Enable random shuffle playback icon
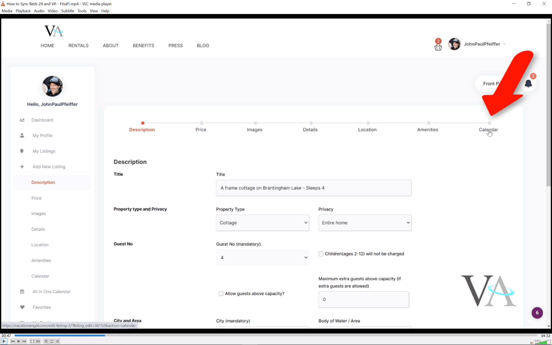The image size is (552, 345). click(57, 341)
